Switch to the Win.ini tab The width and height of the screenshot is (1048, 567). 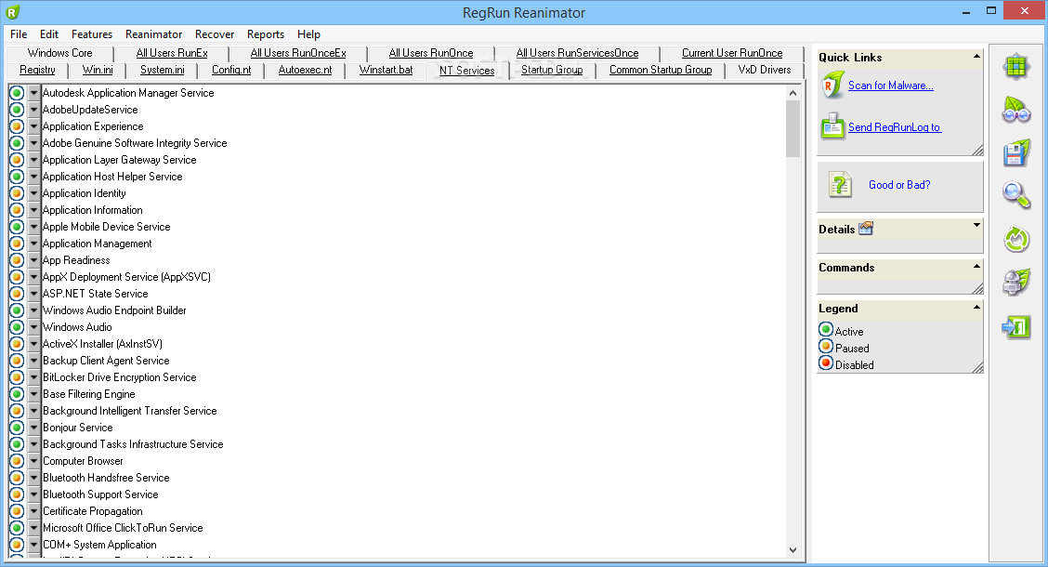tap(98, 70)
